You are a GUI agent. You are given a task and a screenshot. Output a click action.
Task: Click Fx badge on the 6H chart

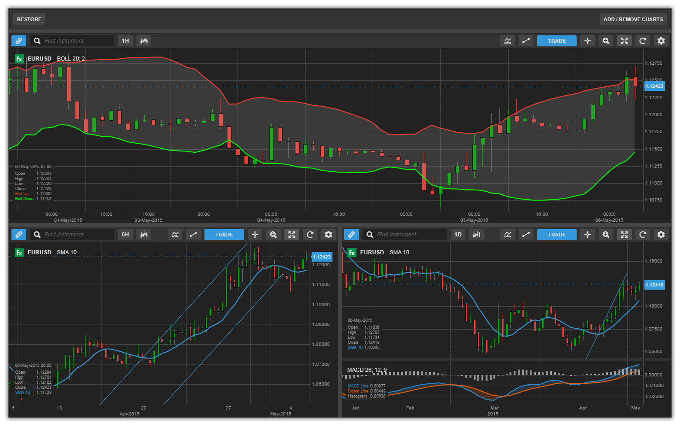pyautogui.click(x=19, y=252)
